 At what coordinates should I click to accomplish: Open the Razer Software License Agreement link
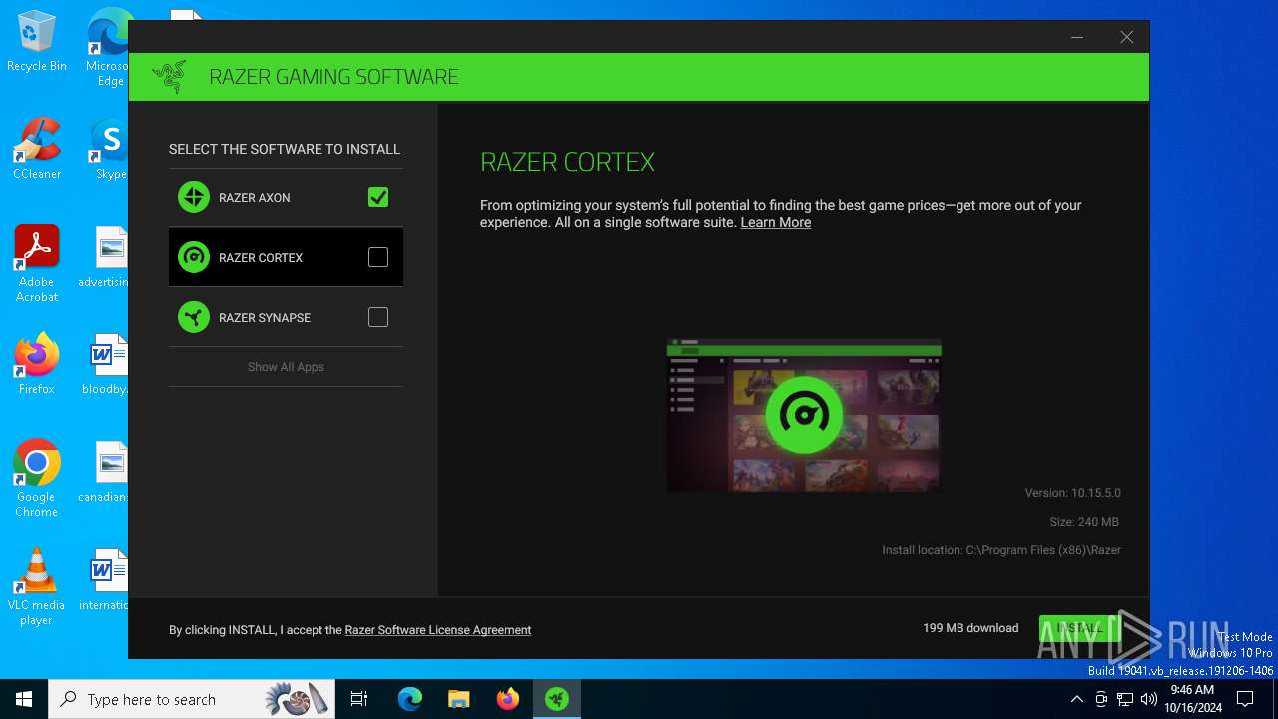click(438, 630)
